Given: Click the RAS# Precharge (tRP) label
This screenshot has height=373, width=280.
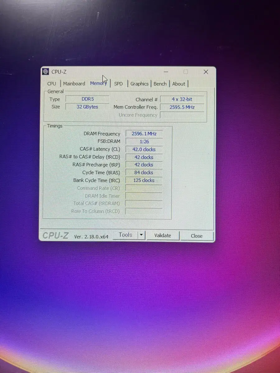Looking at the screenshot, I should coord(96,165).
